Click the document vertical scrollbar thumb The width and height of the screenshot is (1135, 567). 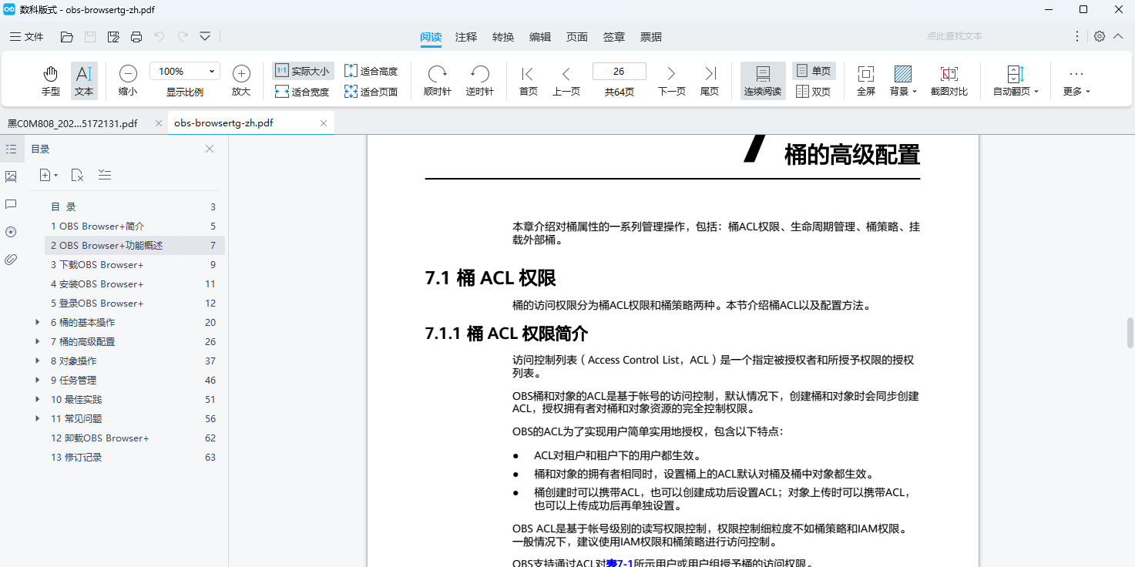tap(1130, 332)
